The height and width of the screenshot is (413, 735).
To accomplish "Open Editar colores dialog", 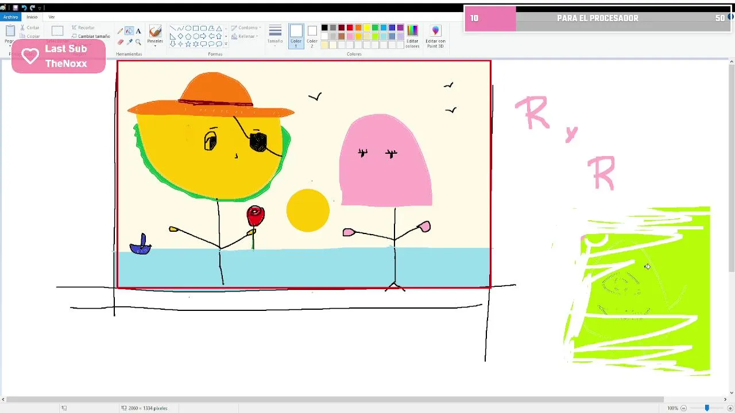I will pos(412,36).
